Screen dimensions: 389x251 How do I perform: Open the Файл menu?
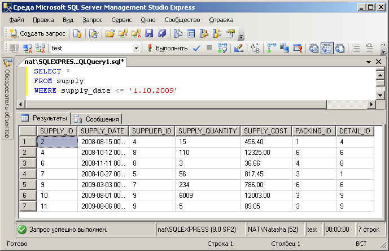click(16, 20)
